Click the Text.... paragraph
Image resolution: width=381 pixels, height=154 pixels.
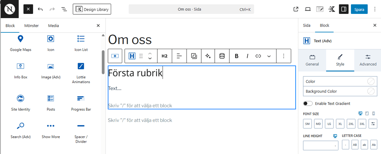[115, 89]
